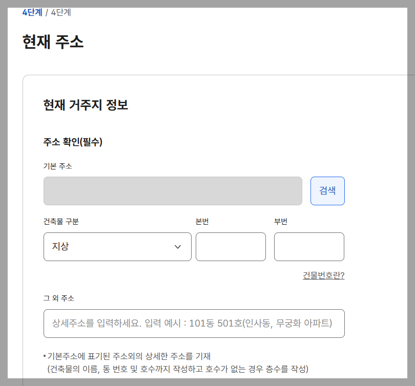Click the 현재 거주지 정보 section title
The width and height of the screenshot is (415, 386).
tap(86, 105)
